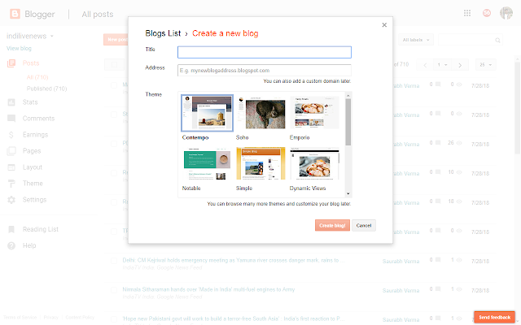Click the blog Title input field
521x325 pixels.
[x=265, y=52]
